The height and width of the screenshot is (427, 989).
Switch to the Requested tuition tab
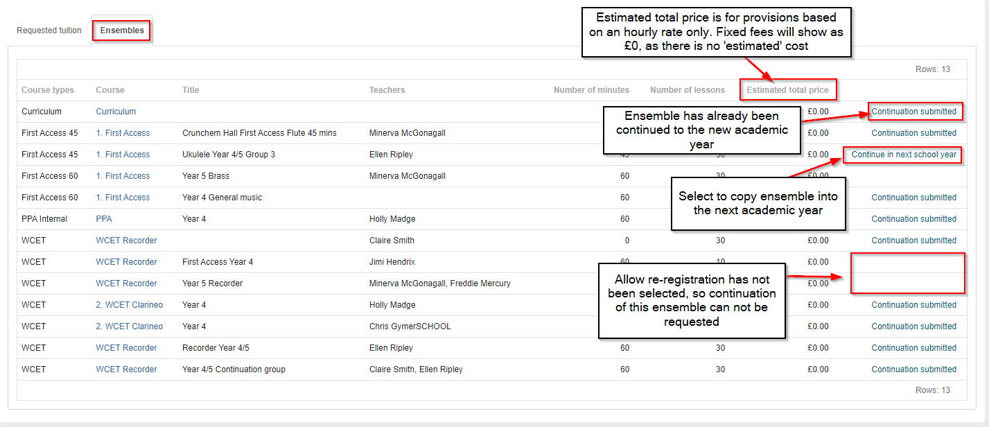point(49,31)
